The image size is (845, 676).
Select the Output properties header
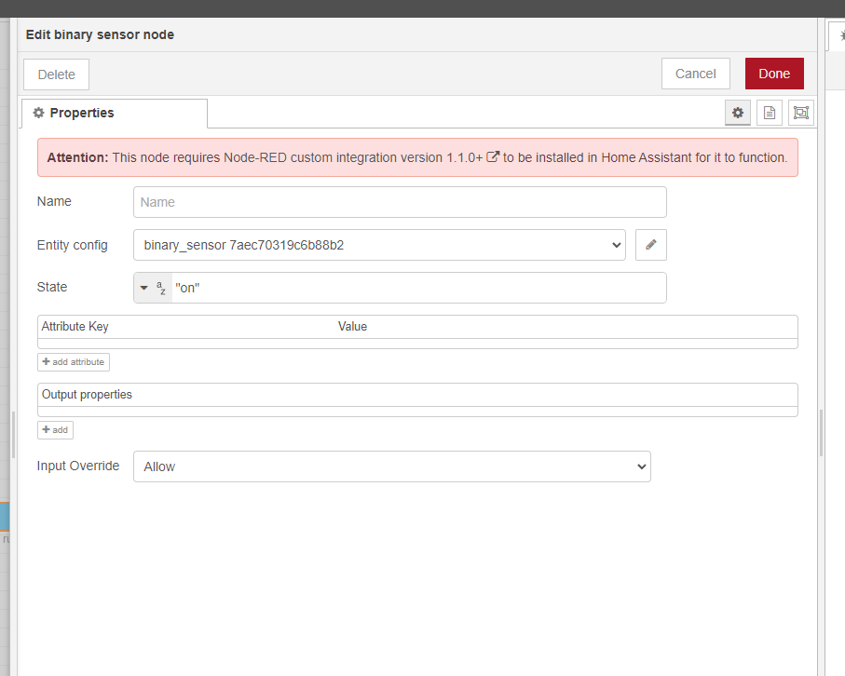click(x=87, y=394)
